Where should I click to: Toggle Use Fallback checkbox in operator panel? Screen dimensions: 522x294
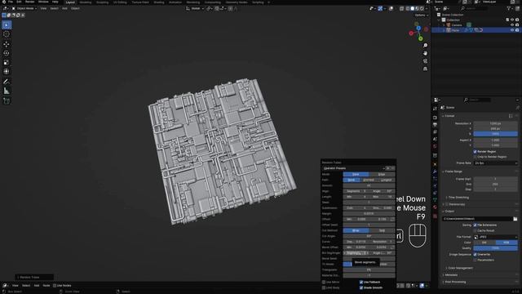[x=361, y=282]
